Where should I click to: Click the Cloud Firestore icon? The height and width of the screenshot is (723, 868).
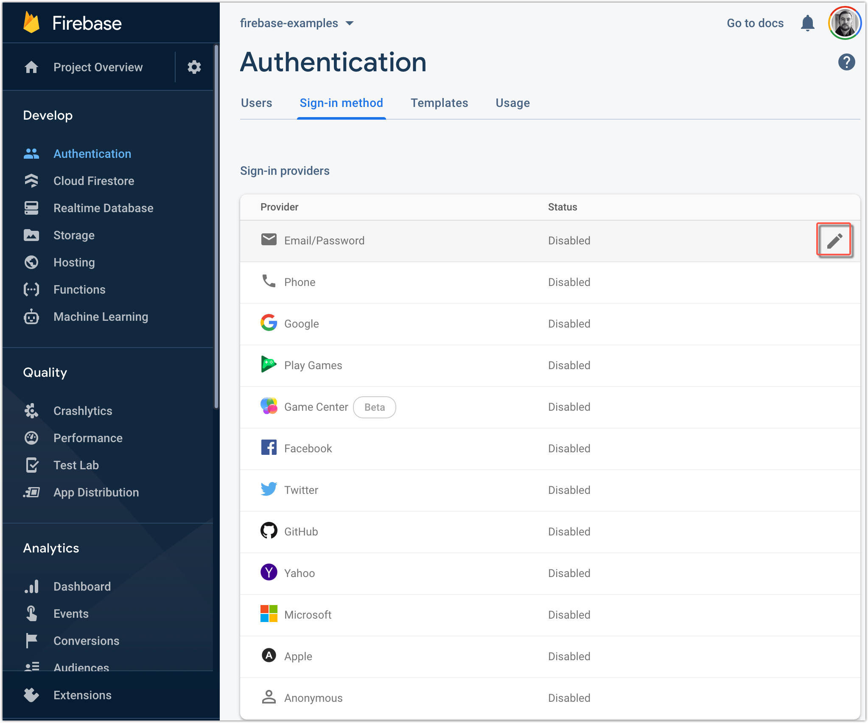pyautogui.click(x=31, y=181)
